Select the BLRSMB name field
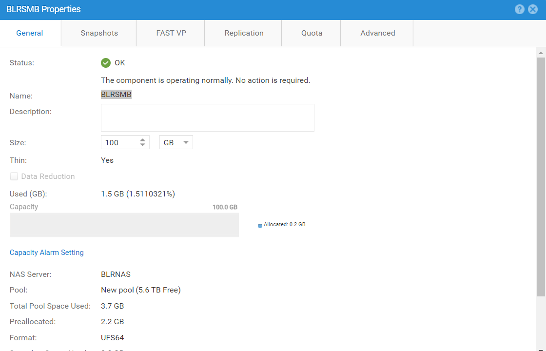This screenshot has width=546, height=351. tap(116, 94)
